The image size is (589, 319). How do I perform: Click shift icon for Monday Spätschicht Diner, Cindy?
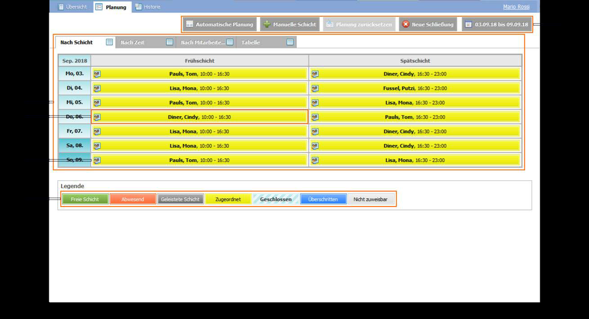315,74
